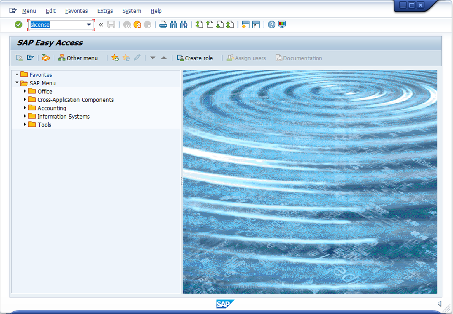Viewport: 453px width, 314px height.
Task: Click the Print icon
Action: (x=163, y=25)
